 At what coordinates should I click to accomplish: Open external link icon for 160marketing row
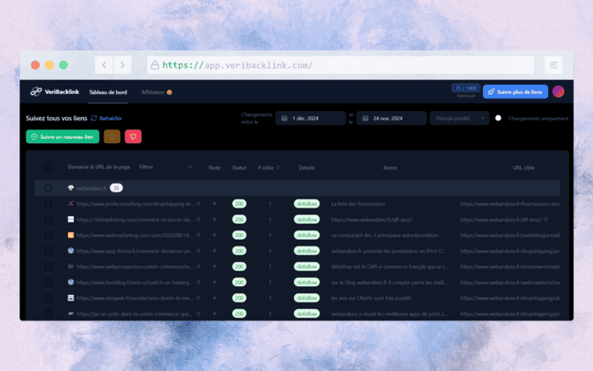pyautogui.click(x=198, y=219)
